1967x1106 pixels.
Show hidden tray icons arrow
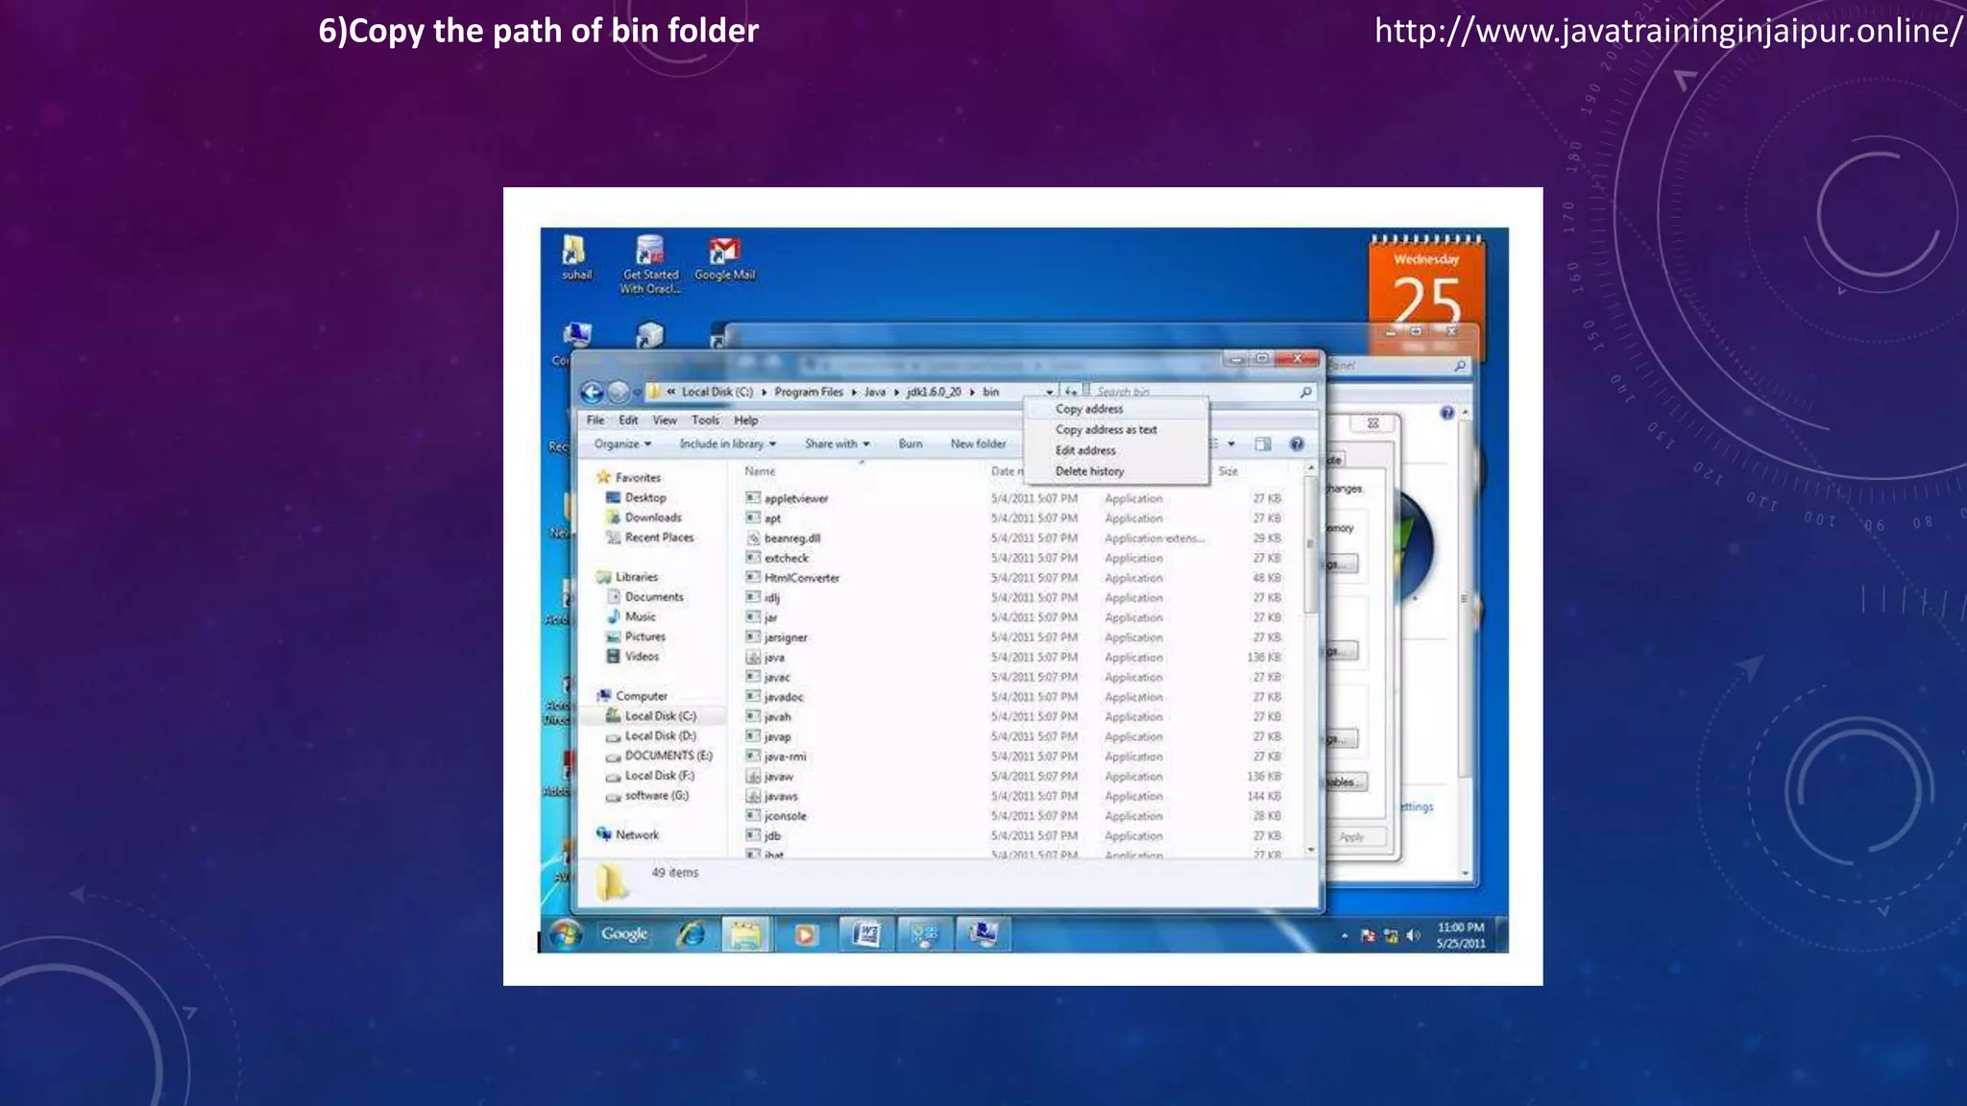coord(1345,935)
